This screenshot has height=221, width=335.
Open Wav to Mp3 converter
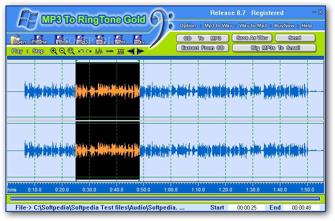coord(253,25)
